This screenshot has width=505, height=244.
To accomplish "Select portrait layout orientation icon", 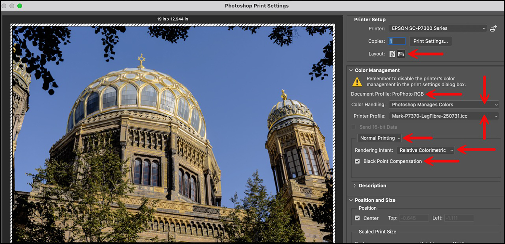I will tap(392, 54).
